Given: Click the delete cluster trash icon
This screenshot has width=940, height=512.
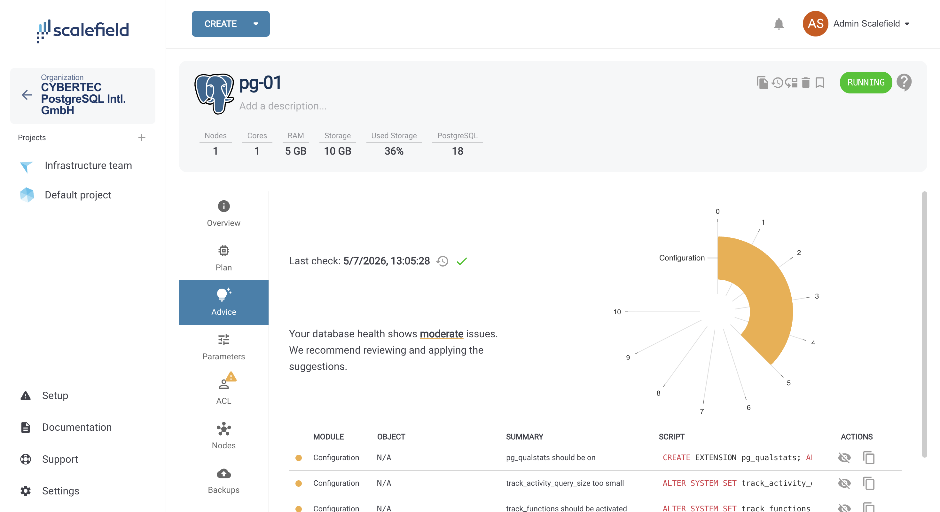Looking at the screenshot, I should point(806,83).
